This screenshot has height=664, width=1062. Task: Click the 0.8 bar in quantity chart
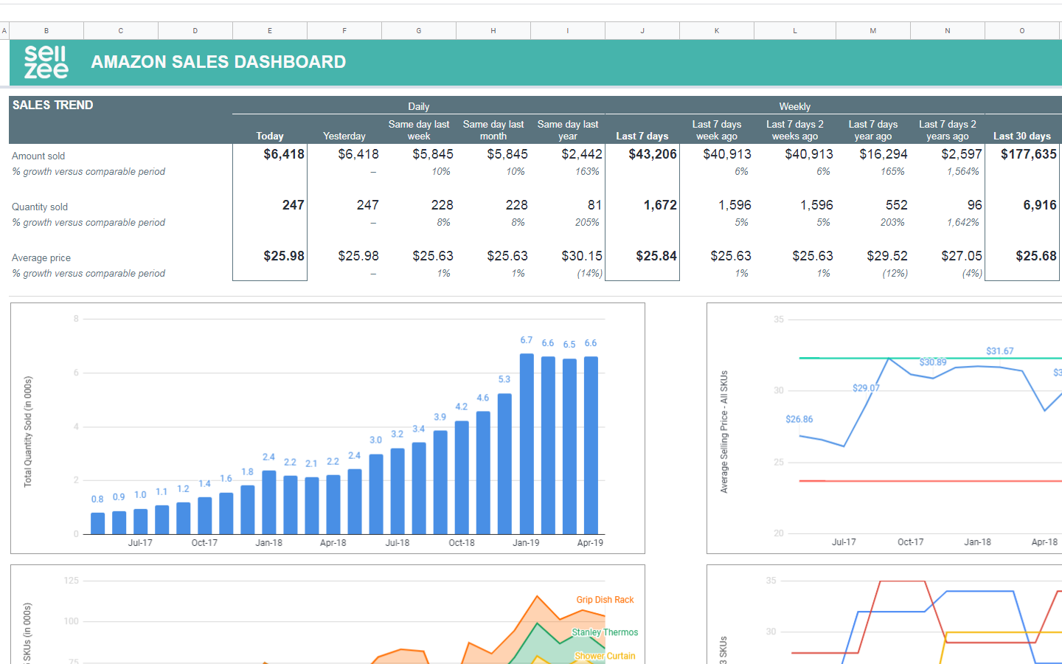[x=97, y=524]
